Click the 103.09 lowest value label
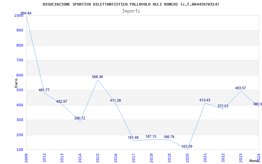262x164 pixels. pos(187,146)
